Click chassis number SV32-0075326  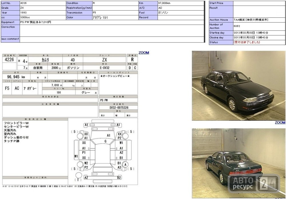(119, 107)
